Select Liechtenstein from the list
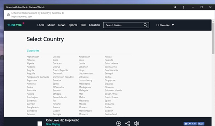The width and height of the screenshot is (215, 126). coord(86,73)
